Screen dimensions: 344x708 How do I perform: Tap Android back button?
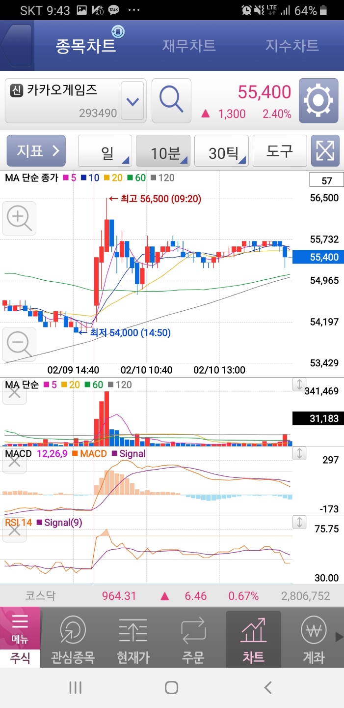point(267,687)
